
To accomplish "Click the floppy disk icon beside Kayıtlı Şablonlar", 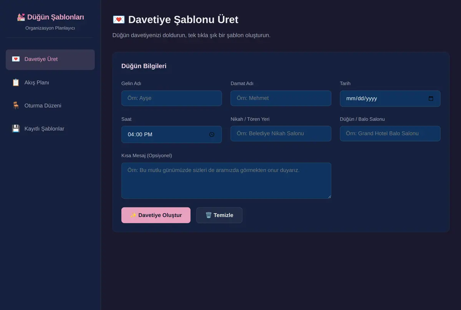I will point(16,128).
